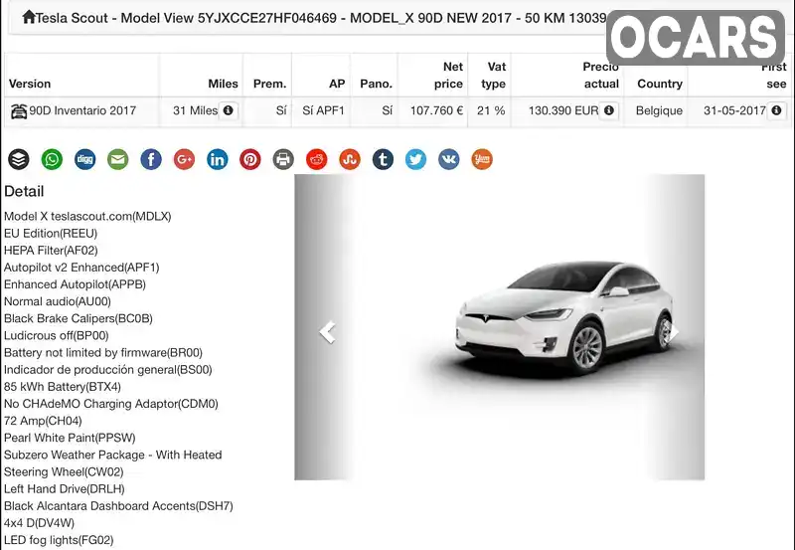This screenshot has height=550, width=795.
Task: Click the info icon next to 31-05-2017
Action: click(776, 110)
